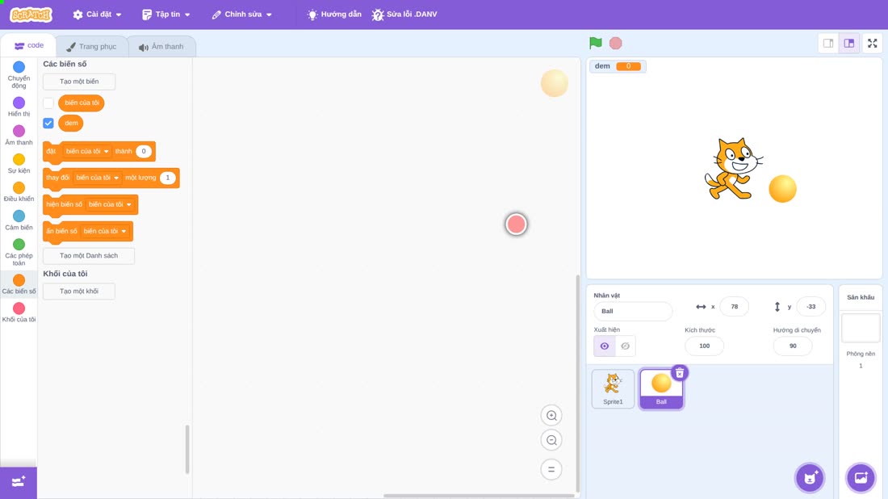Switch to the Âm thanh tab
The height and width of the screenshot is (499, 888).
click(x=161, y=47)
